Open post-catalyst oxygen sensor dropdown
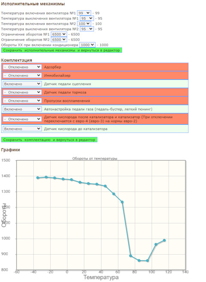 click(x=22, y=119)
